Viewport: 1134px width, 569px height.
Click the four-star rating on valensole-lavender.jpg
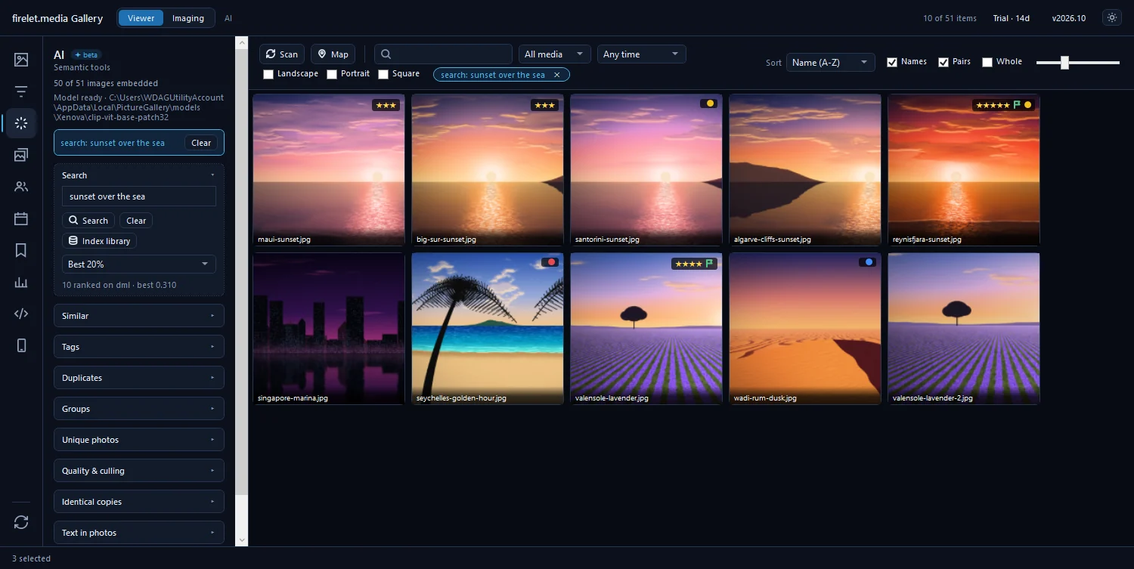[x=688, y=264]
